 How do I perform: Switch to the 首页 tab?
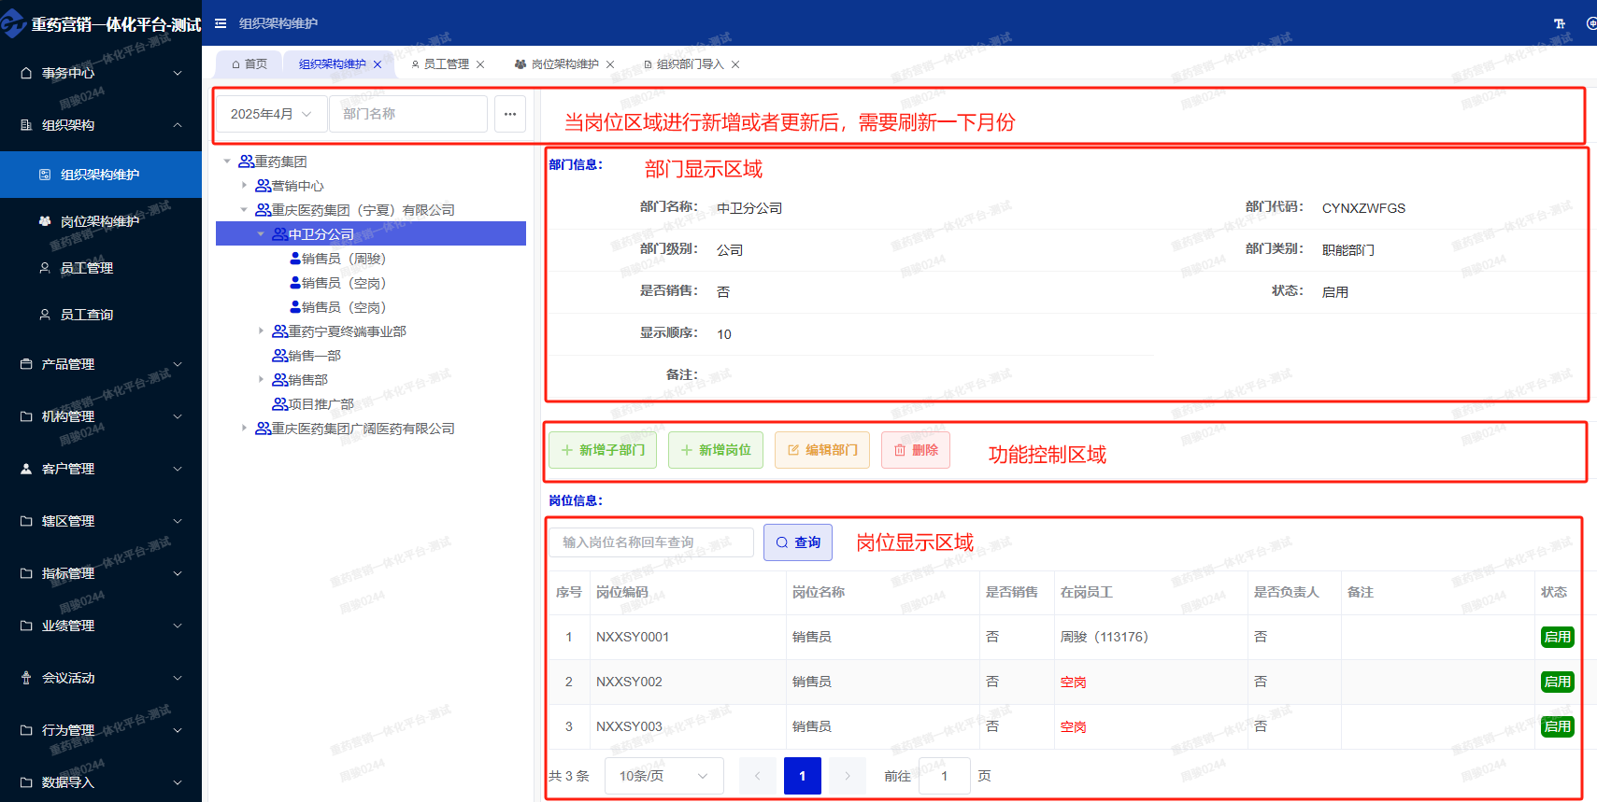(249, 64)
